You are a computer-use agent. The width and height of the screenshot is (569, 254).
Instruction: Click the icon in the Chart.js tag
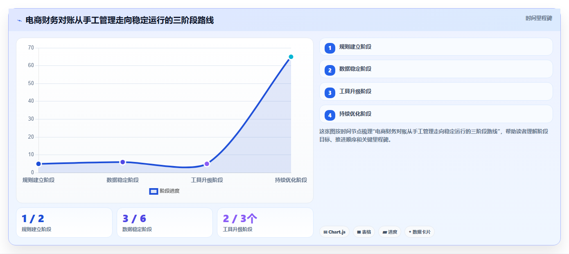[325, 232]
